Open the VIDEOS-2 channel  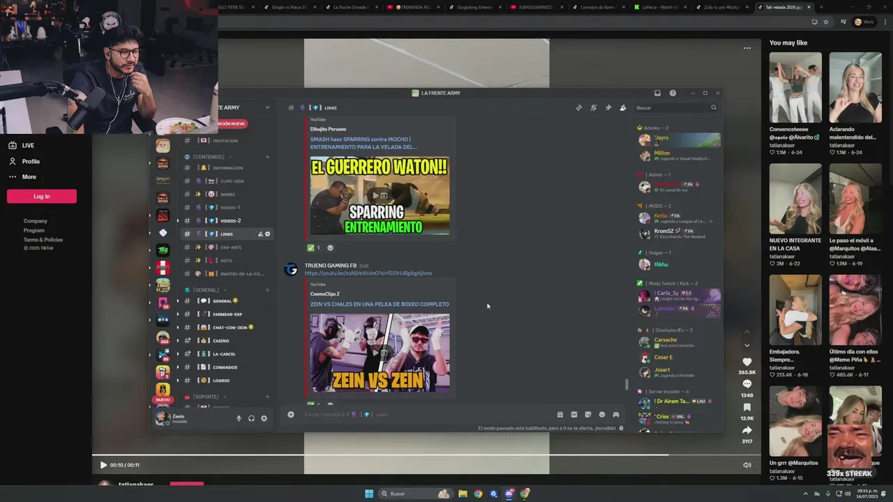coord(226,221)
